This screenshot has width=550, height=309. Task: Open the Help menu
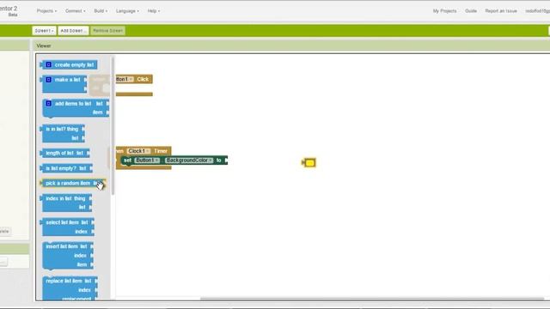[x=153, y=11]
